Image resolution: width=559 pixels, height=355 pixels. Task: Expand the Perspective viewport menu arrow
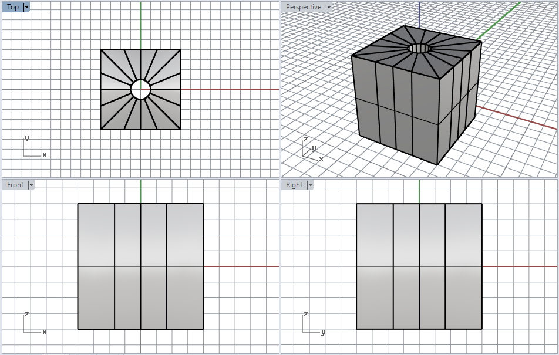pos(329,7)
